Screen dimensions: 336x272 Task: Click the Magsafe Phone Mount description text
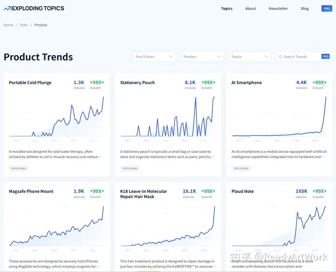(x=54, y=264)
